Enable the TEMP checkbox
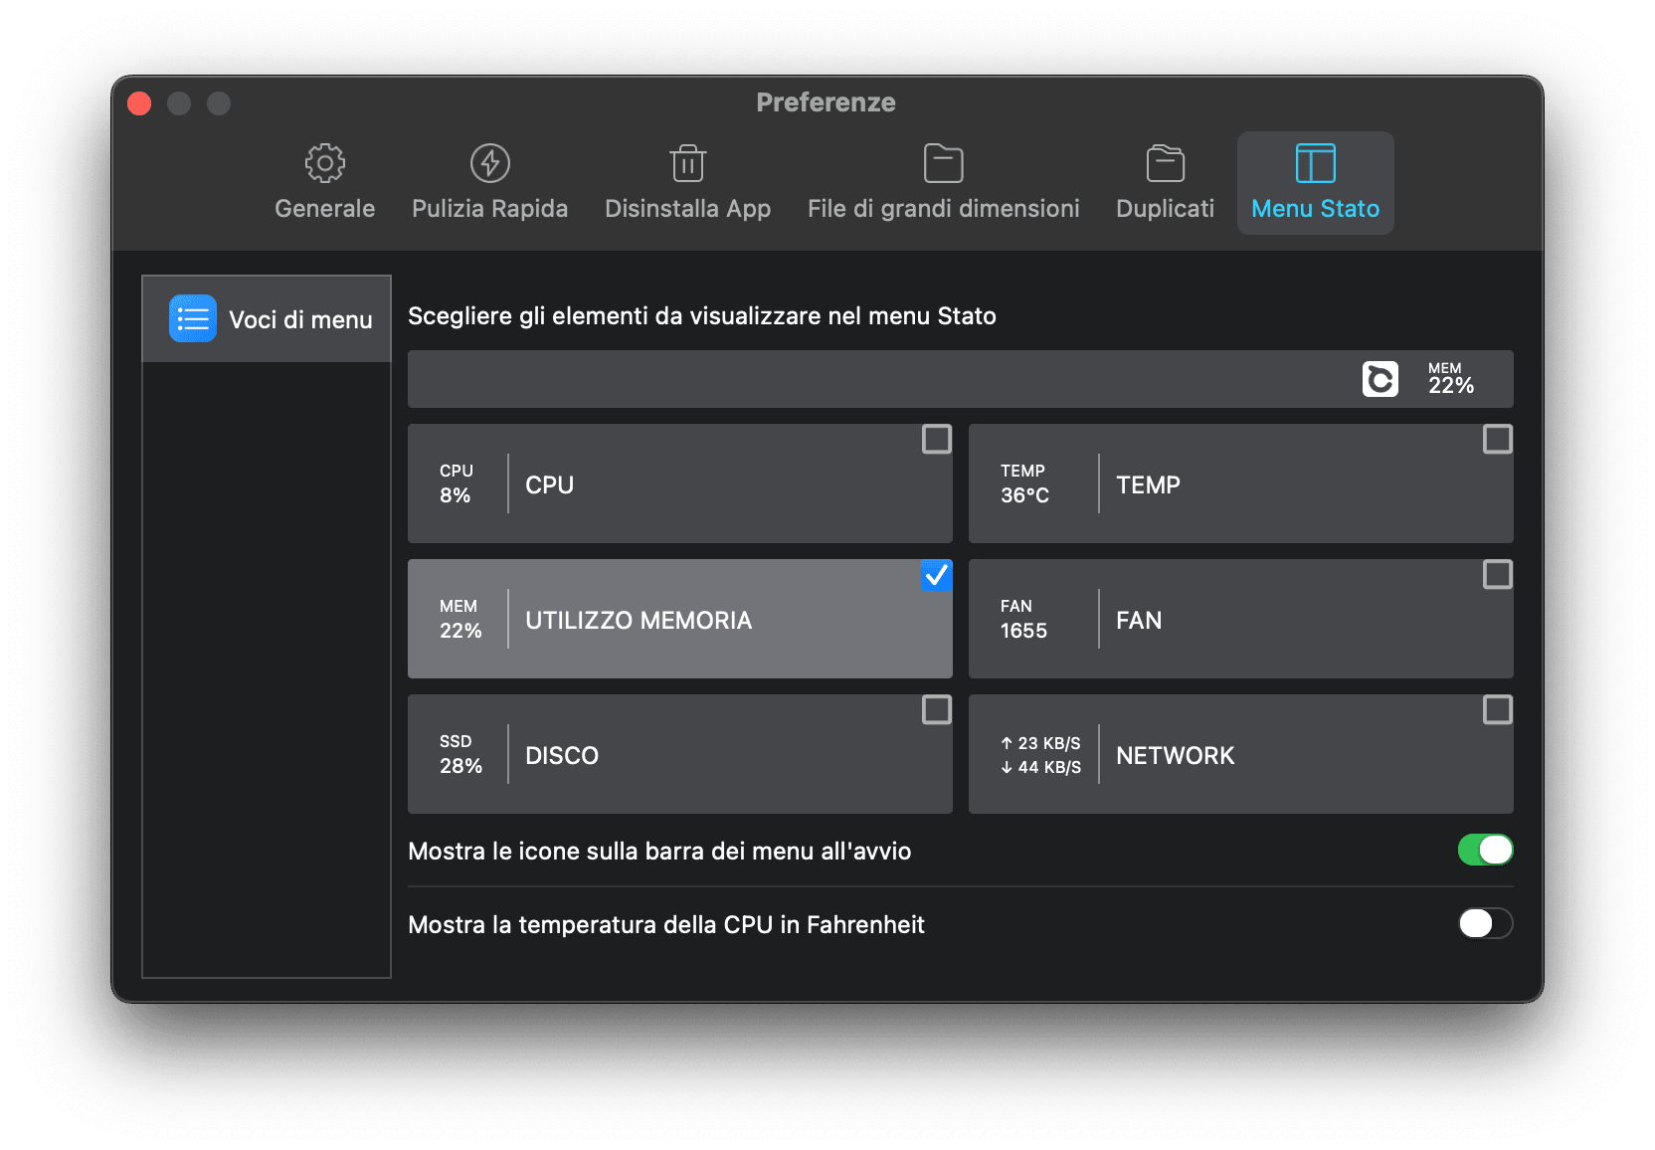This screenshot has width=1655, height=1150. click(1497, 439)
